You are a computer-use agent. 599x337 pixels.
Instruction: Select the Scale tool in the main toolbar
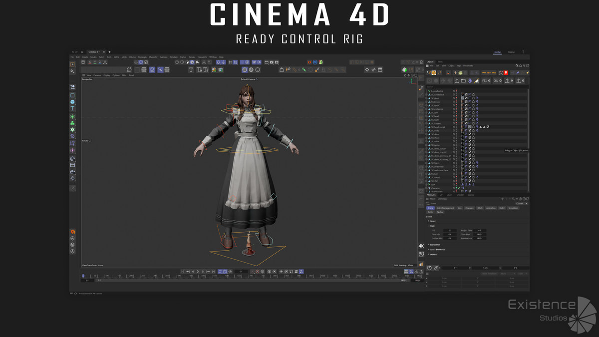[x=141, y=62]
